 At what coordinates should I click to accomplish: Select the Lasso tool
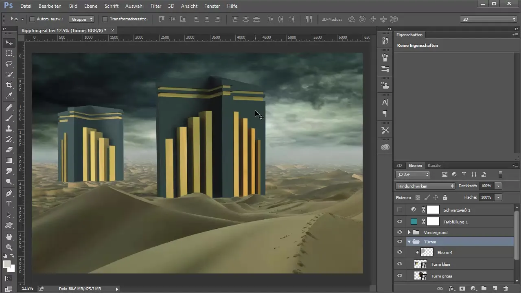[9, 64]
